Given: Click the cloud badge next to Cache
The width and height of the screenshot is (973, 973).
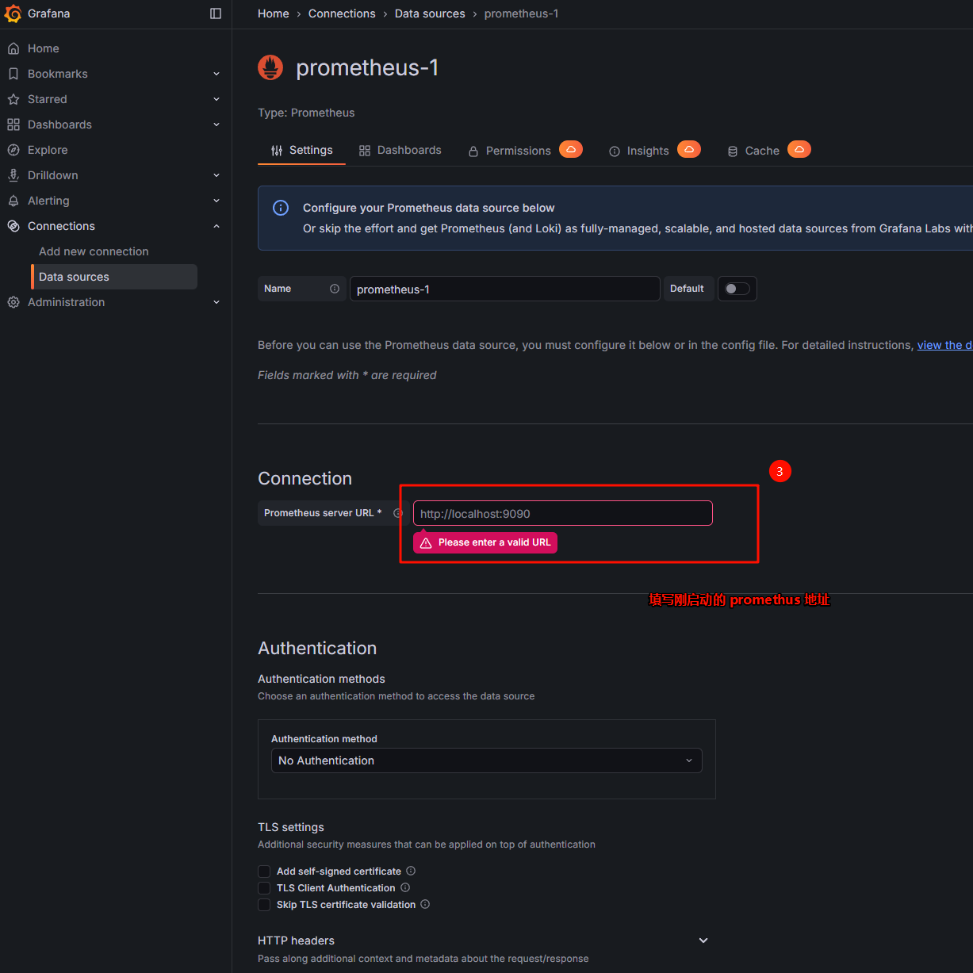Looking at the screenshot, I should [799, 150].
